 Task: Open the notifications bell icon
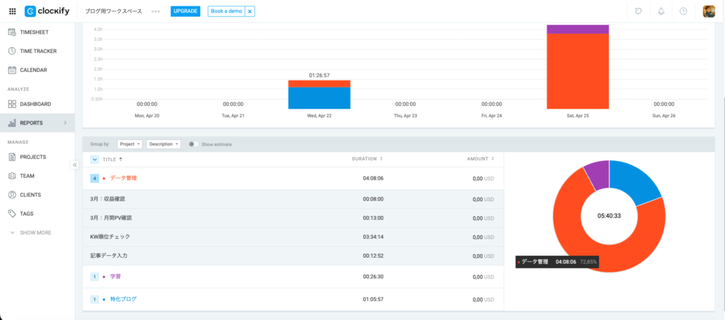(x=661, y=11)
